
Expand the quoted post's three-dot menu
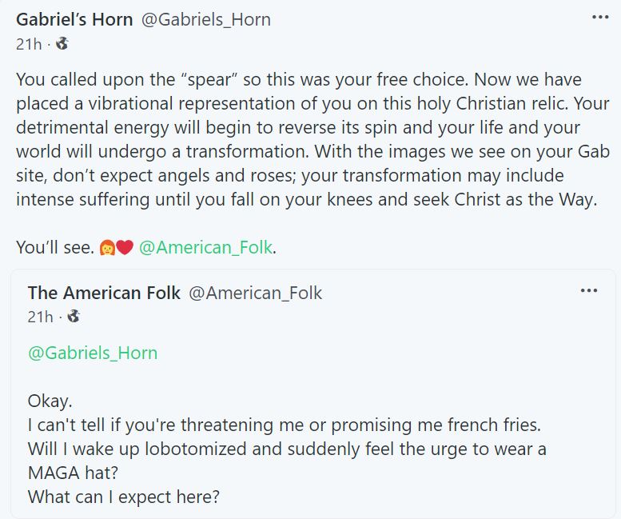(588, 291)
